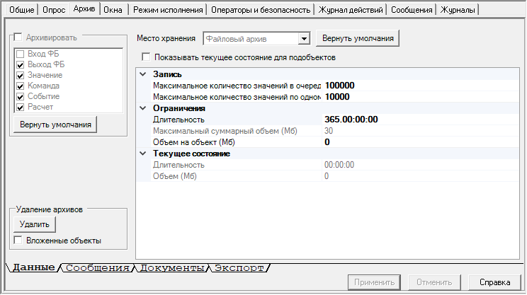Select the bottom Документы tab
The width and height of the screenshot is (527, 295).
tap(171, 268)
